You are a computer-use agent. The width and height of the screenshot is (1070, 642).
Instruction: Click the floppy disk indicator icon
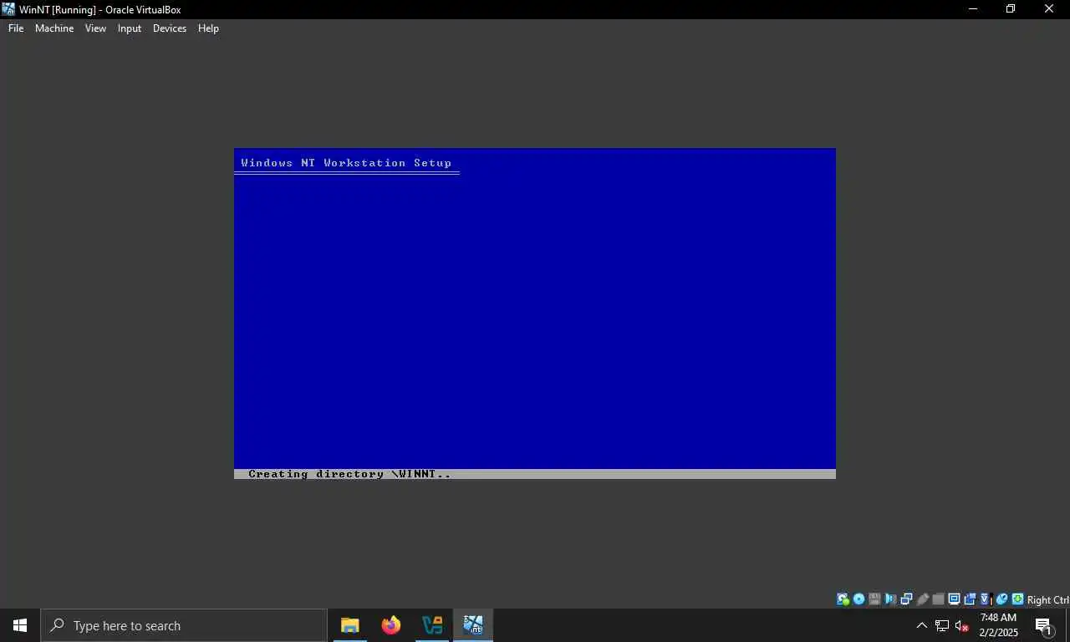[x=874, y=599]
